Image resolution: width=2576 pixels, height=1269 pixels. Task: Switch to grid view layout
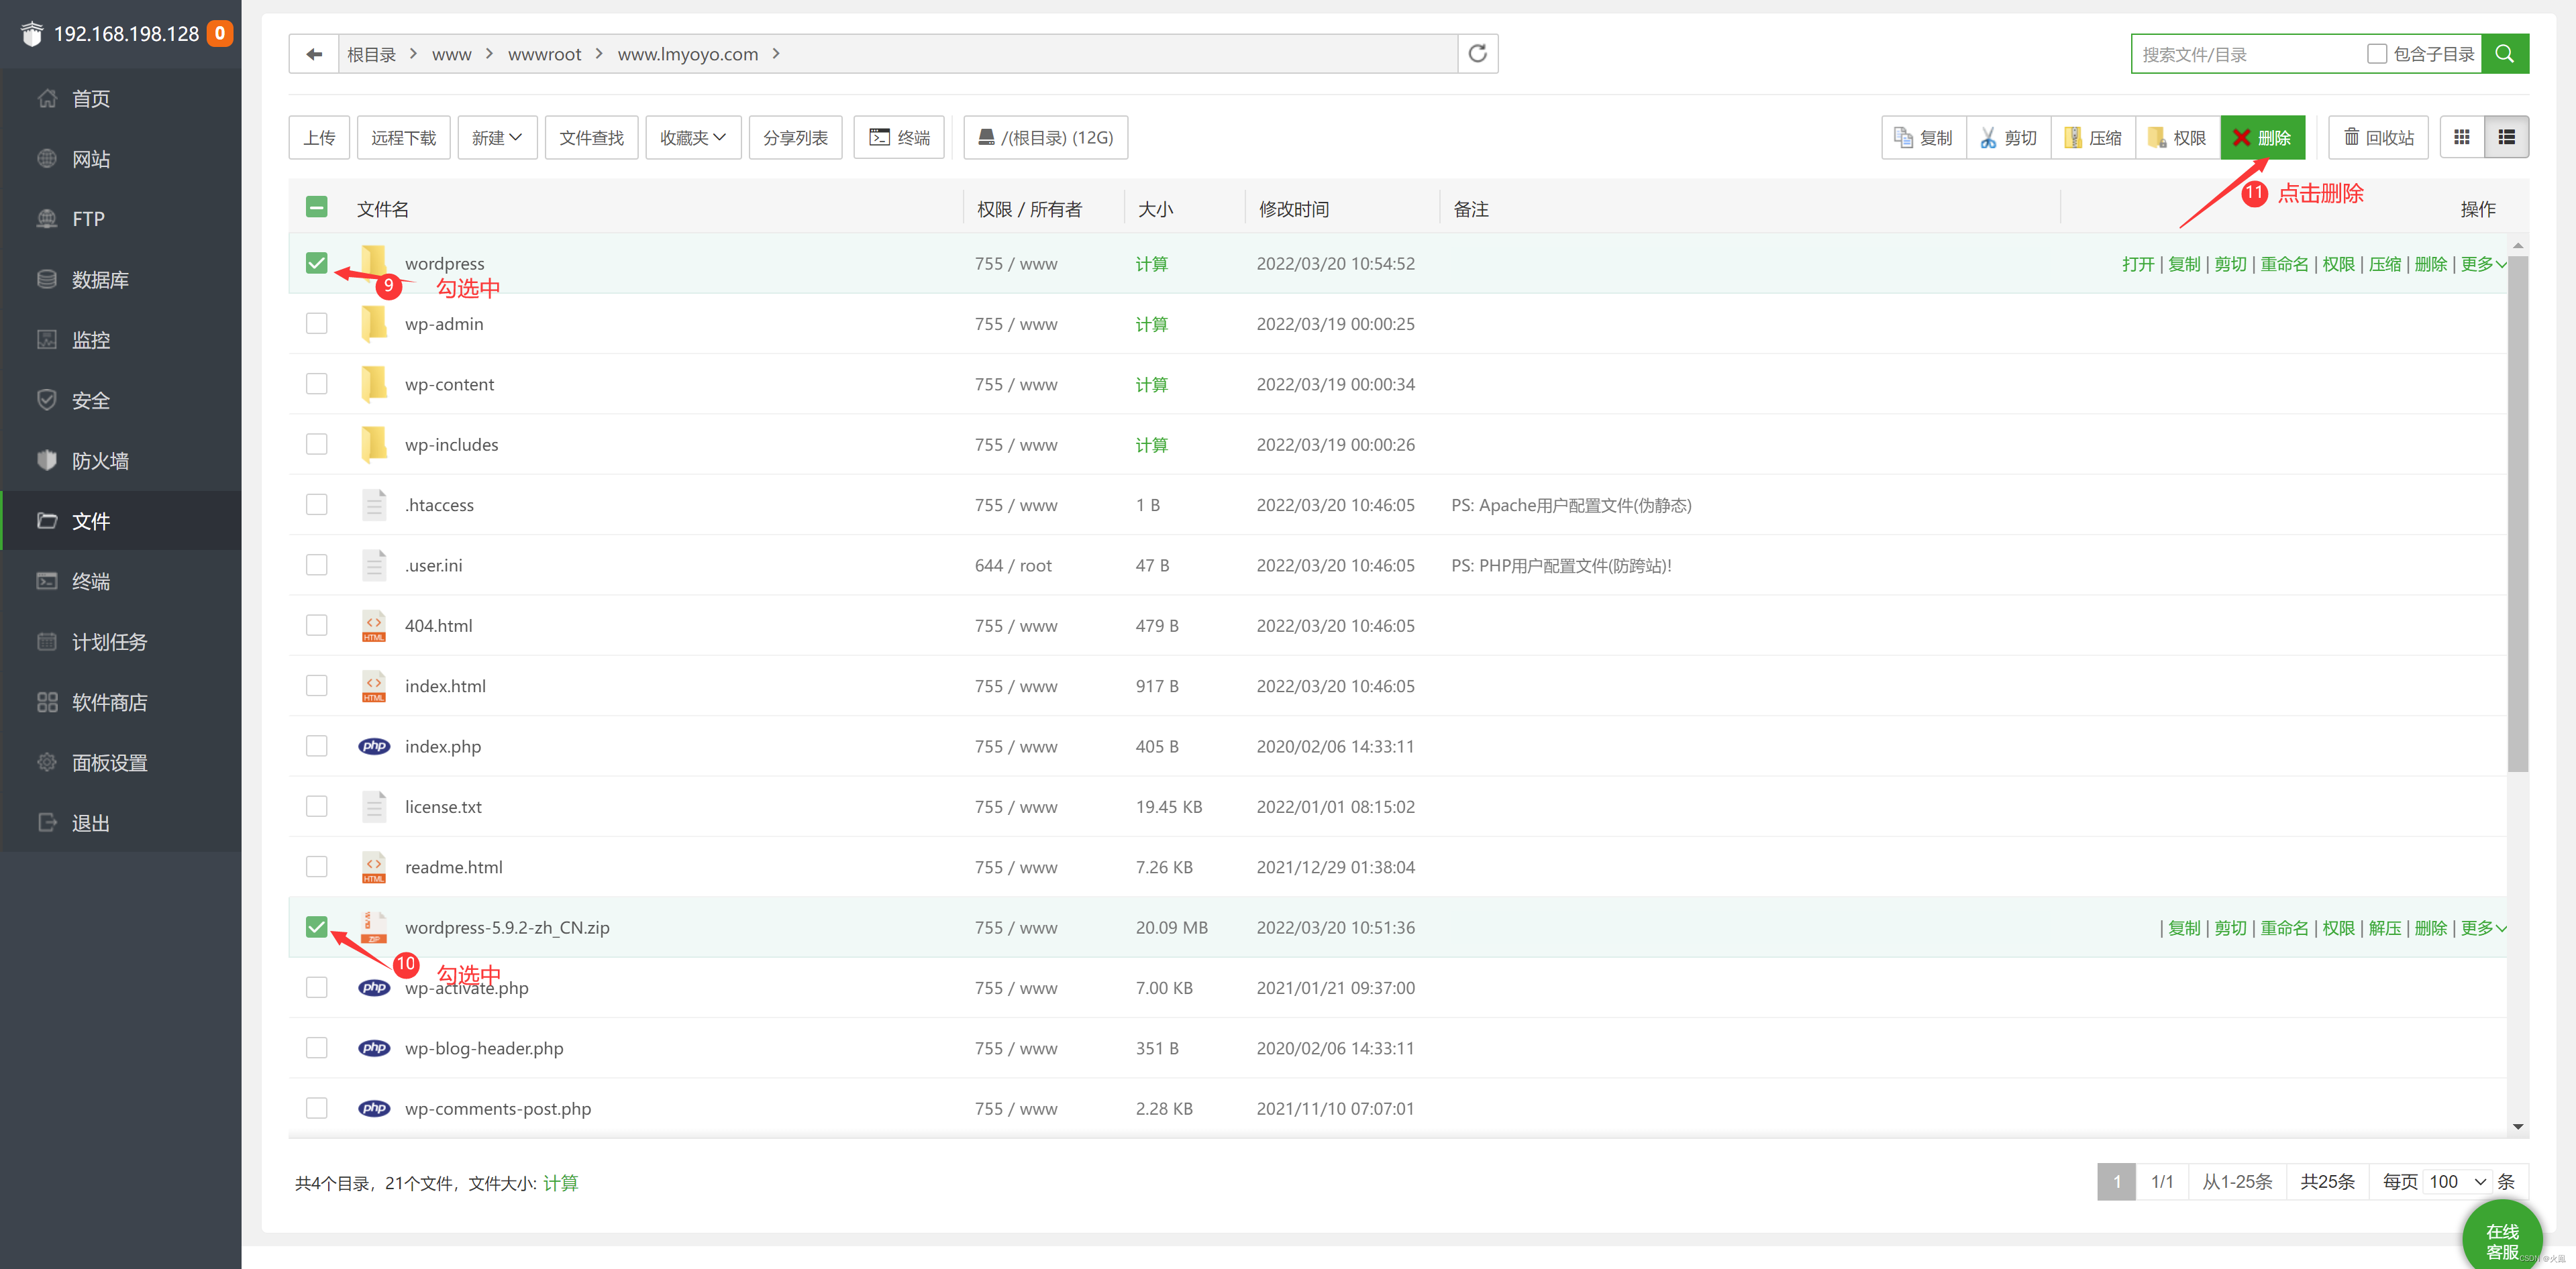coord(2462,137)
